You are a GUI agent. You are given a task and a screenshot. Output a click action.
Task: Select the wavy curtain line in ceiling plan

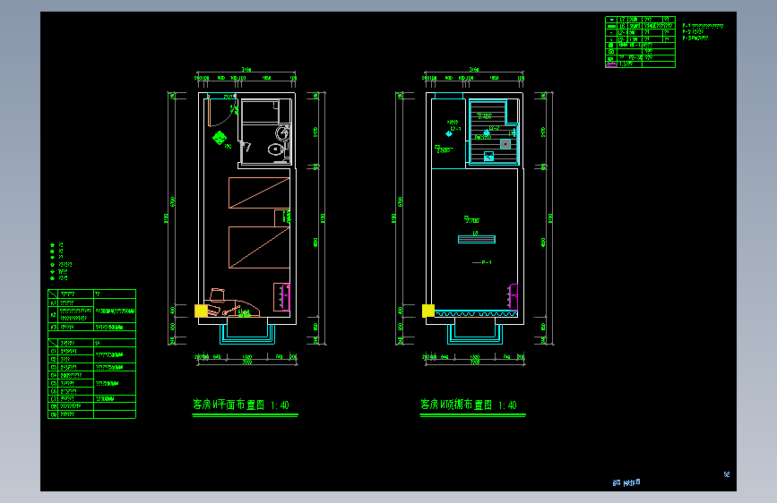476,314
